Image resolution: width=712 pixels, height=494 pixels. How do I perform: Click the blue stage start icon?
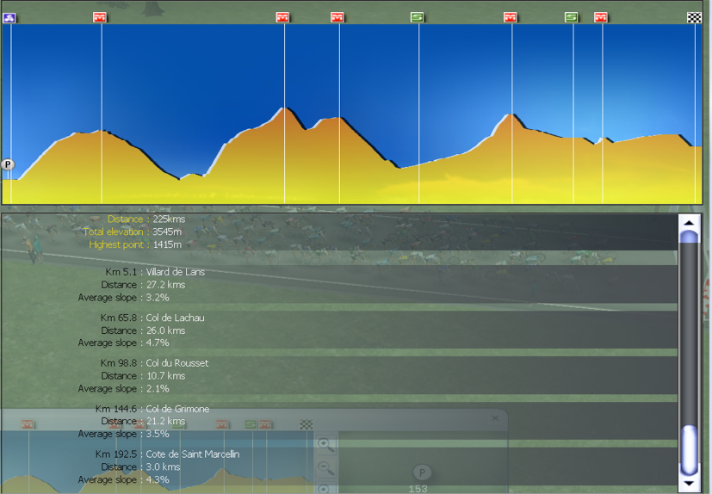click(9, 17)
